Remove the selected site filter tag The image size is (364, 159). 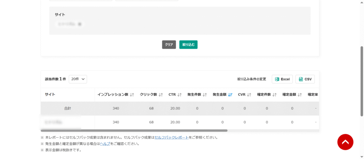pos(80,24)
